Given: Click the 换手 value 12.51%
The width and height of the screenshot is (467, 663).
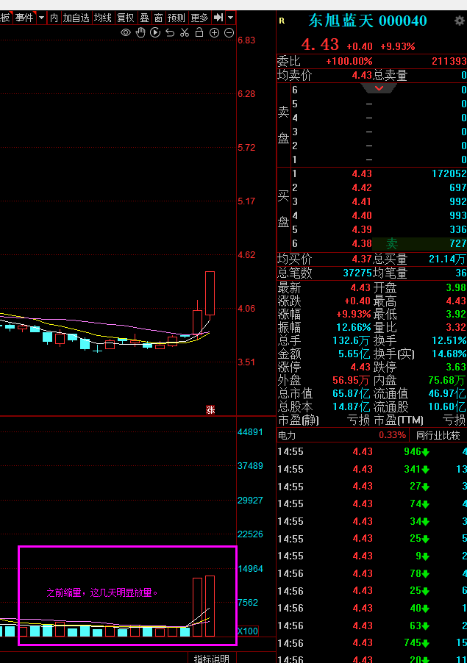Looking at the screenshot, I should [449, 340].
